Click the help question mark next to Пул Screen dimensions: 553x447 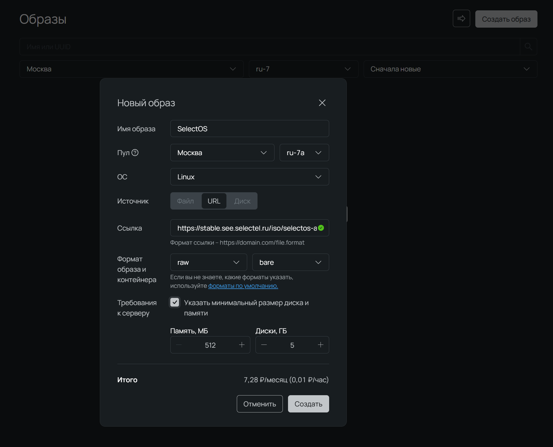tap(135, 153)
